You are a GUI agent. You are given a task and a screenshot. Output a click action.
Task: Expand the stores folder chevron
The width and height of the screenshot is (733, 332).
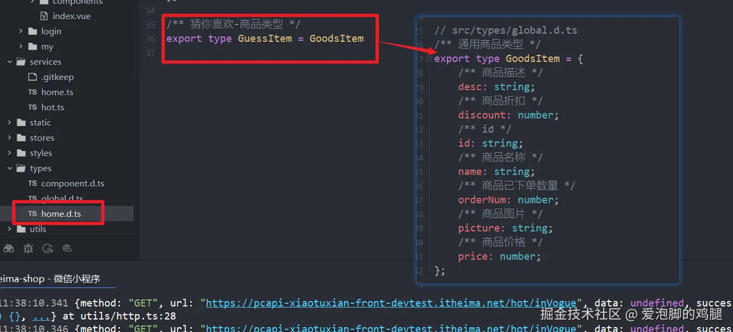click(10, 138)
